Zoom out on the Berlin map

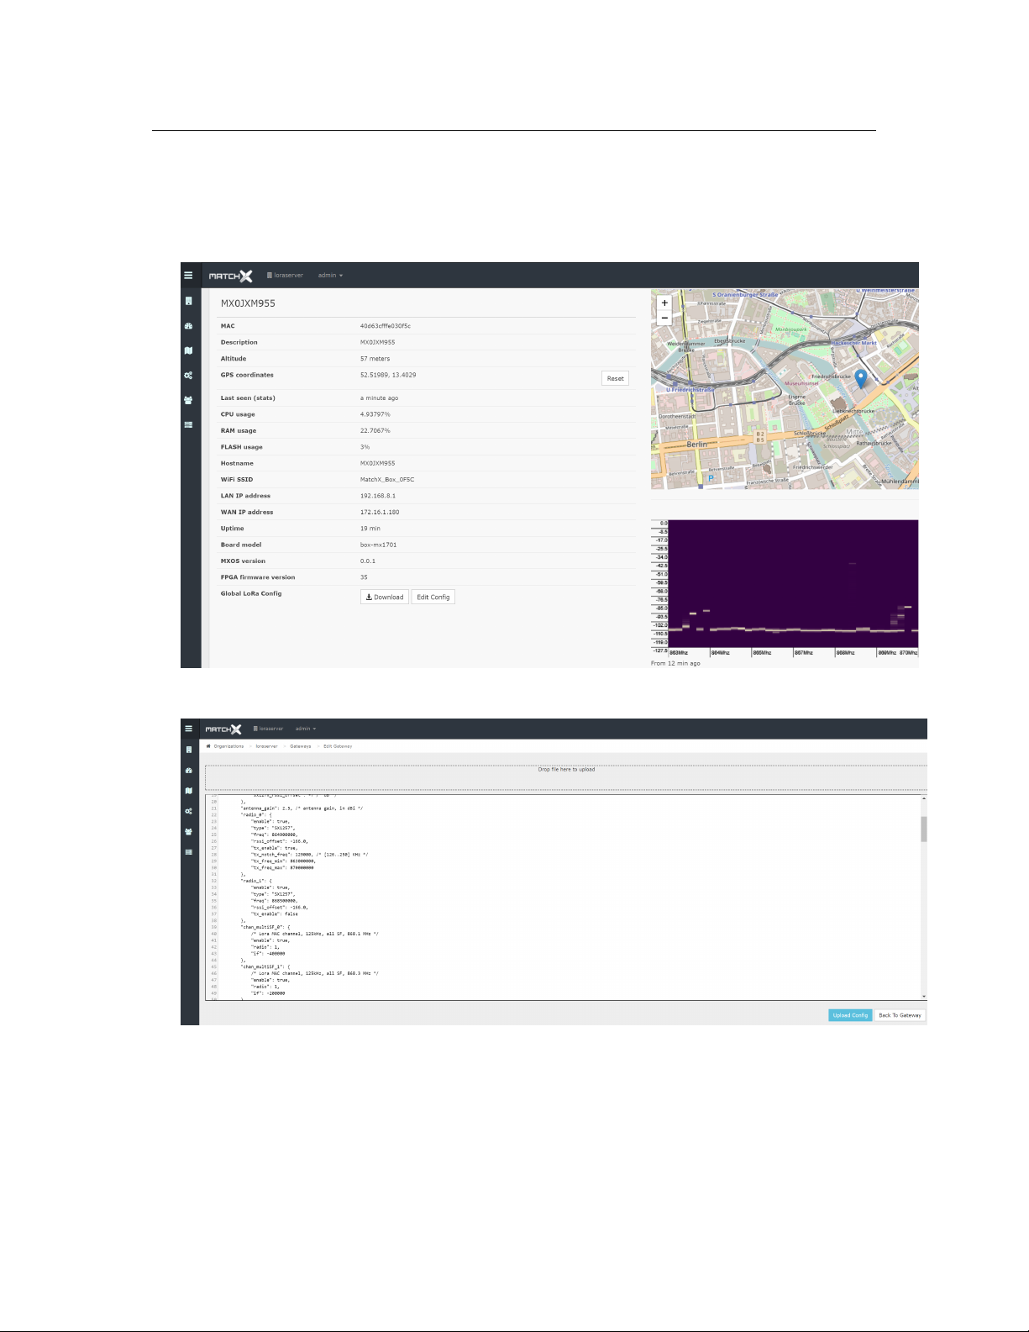(x=664, y=318)
